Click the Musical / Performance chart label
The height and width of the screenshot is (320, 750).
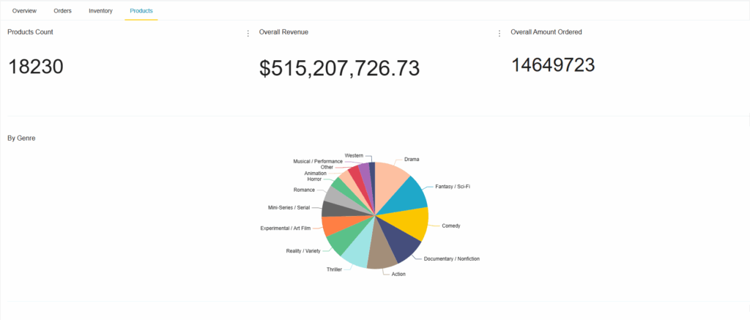click(318, 161)
